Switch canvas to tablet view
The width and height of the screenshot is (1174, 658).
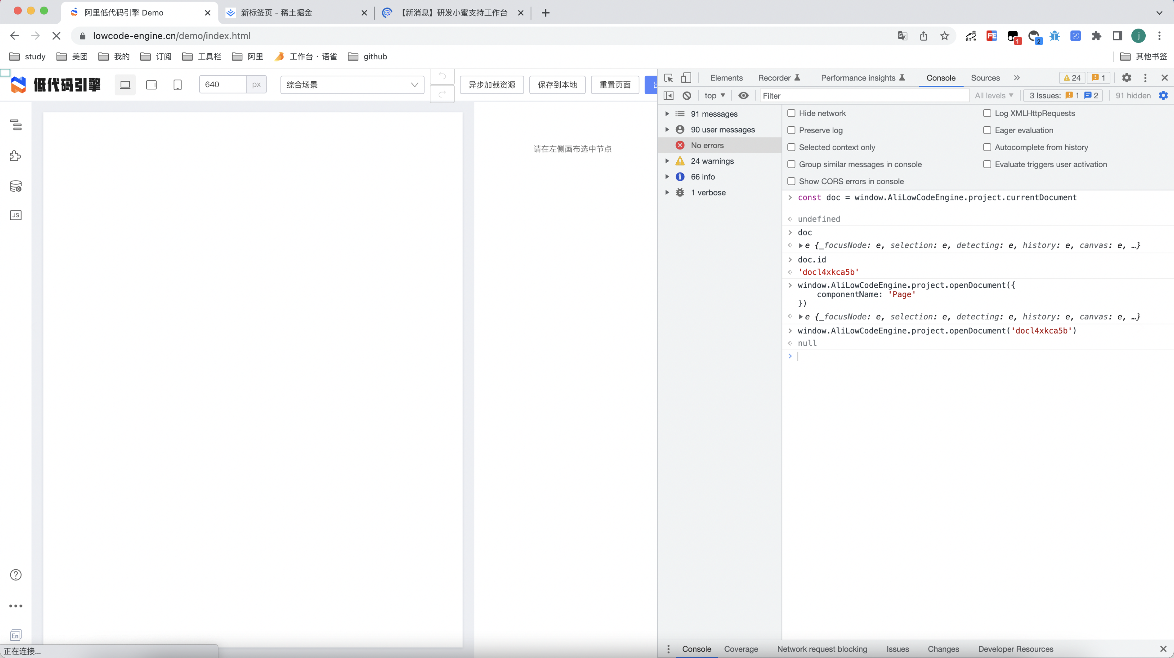(151, 85)
